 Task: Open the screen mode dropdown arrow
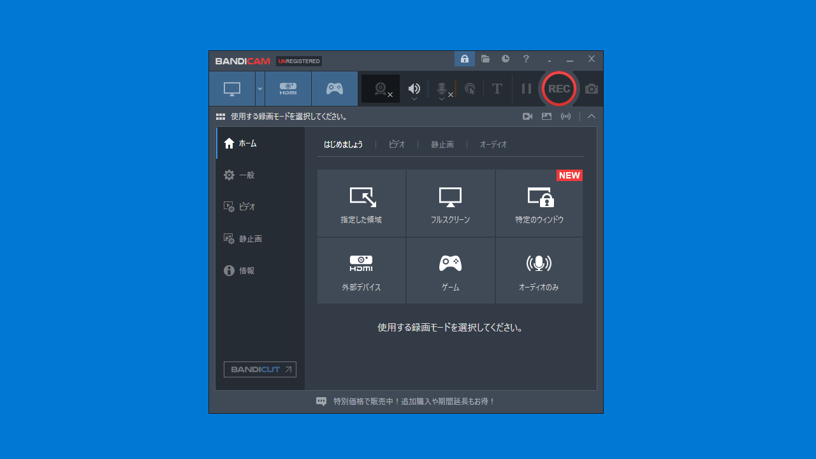[x=260, y=89]
